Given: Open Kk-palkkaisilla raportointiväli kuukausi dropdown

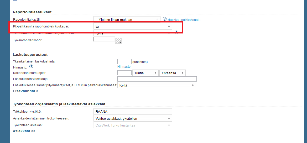Looking at the screenshot, I should (133, 26).
